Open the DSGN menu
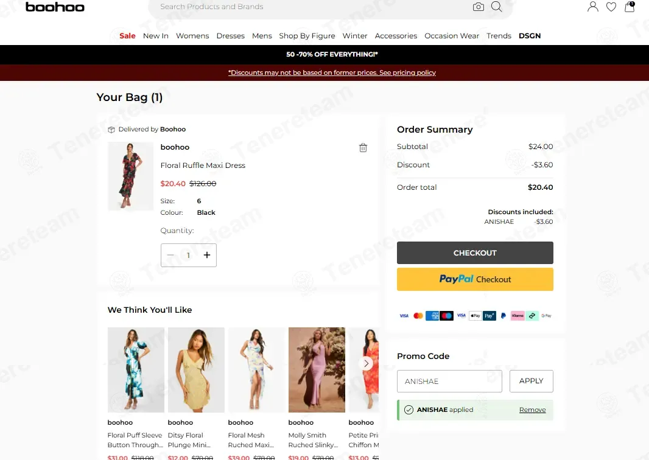Screen dimensions: 649x460 530,36
